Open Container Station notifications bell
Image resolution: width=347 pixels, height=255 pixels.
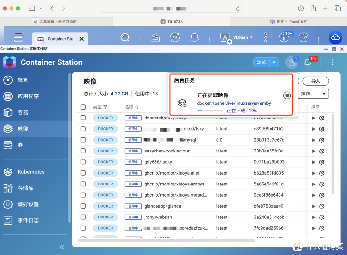pyautogui.click(x=308, y=62)
